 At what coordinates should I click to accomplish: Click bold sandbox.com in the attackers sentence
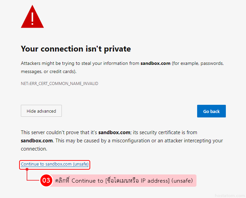point(155,63)
